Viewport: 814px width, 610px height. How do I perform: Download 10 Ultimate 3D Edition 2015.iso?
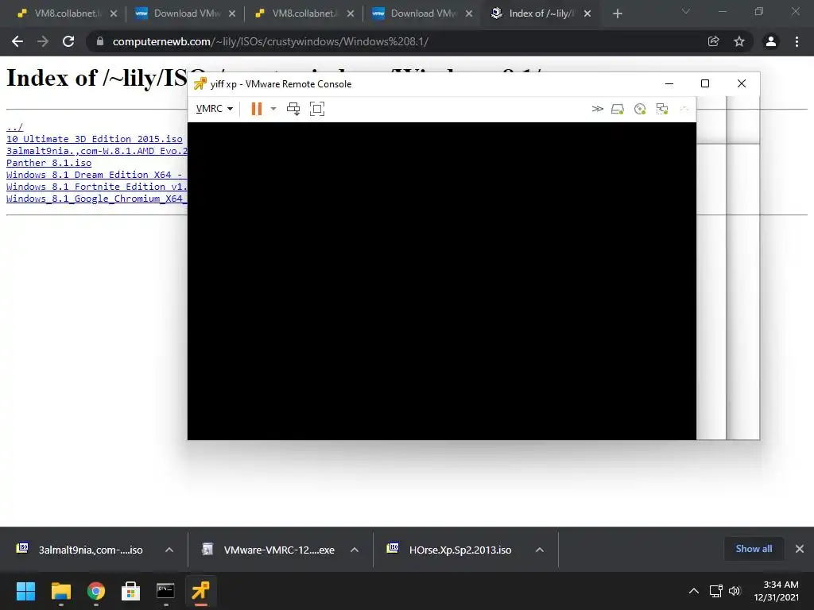tap(95, 139)
